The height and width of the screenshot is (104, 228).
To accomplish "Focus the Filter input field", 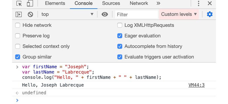I will tap(137, 15).
